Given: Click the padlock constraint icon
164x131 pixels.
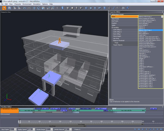Looking at the screenshot, I should tap(109, 8).
